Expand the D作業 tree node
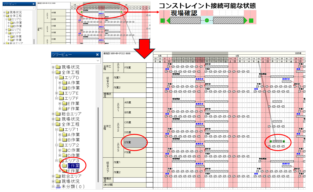 (x=60, y=156)
